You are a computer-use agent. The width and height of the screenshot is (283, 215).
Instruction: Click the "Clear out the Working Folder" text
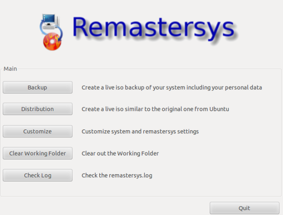pyautogui.click(x=120, y=153)
